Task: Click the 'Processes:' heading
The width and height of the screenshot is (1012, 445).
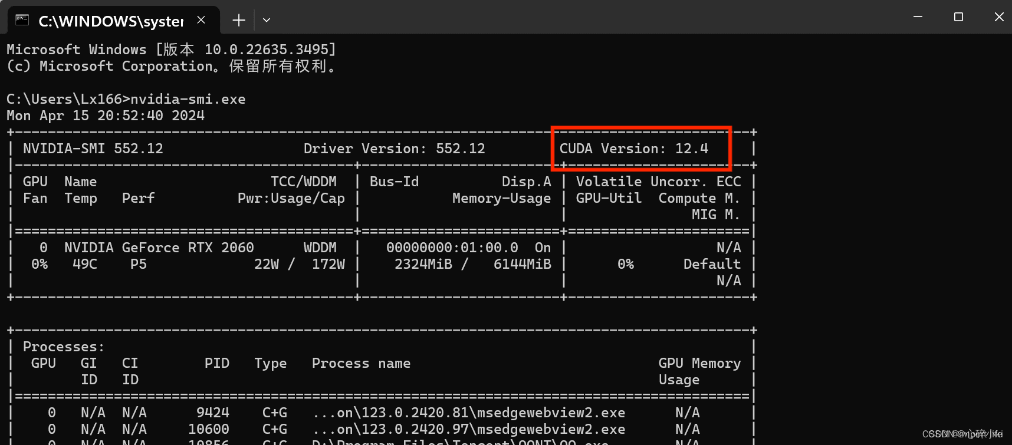Action: (x=64, y=347)
